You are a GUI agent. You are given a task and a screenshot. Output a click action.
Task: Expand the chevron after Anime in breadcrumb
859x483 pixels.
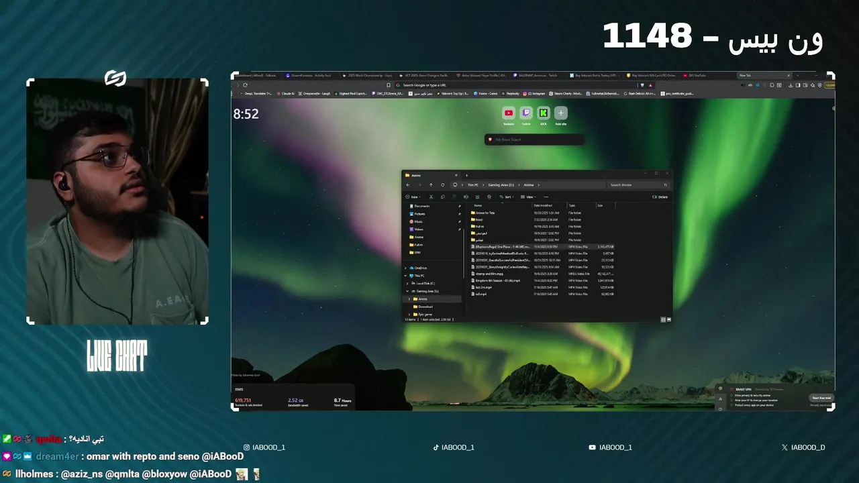pos(539,184)
